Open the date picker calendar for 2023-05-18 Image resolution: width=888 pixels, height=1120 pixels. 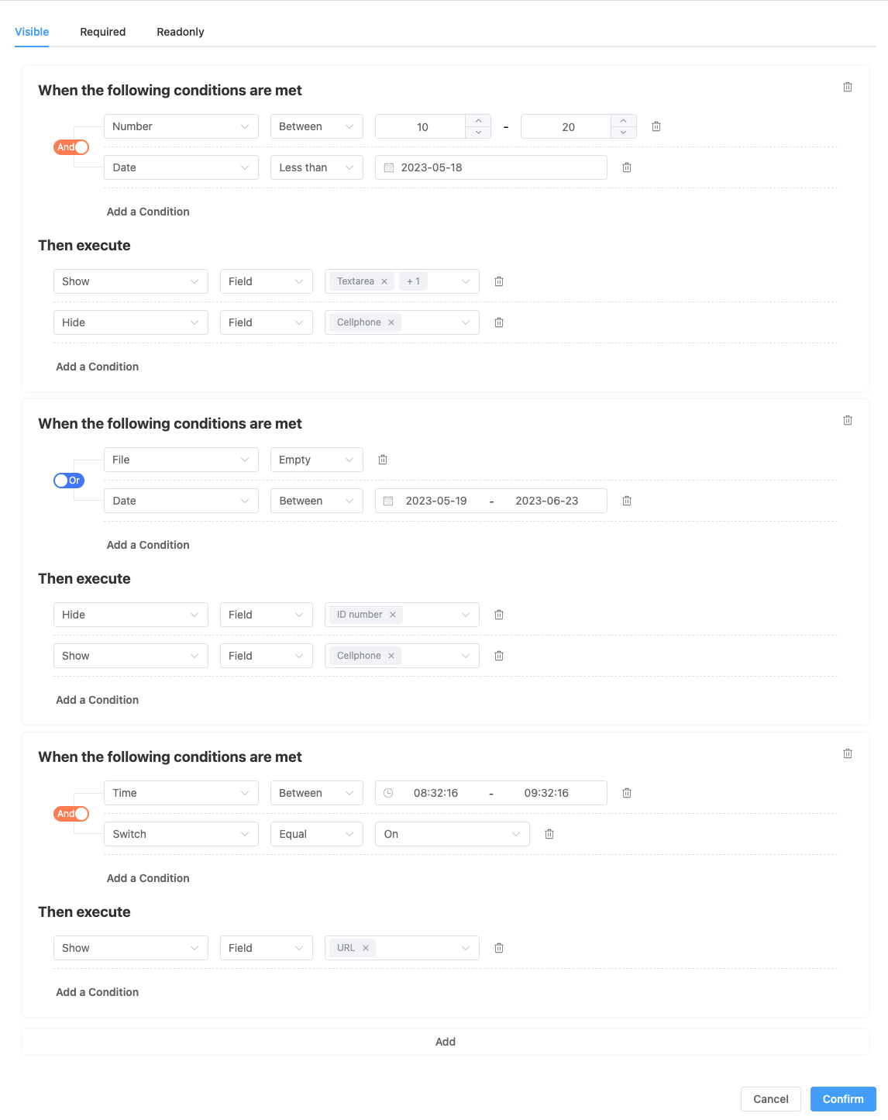coord(390,167)
